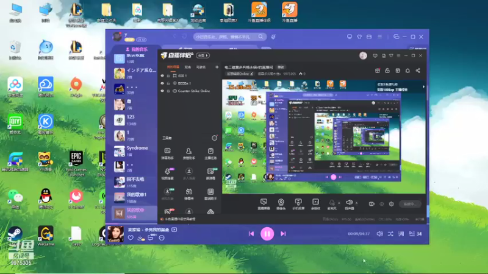Skip to next track in music player
The height and width of the screenshot is (274, 488).
[x=283, y=234]
